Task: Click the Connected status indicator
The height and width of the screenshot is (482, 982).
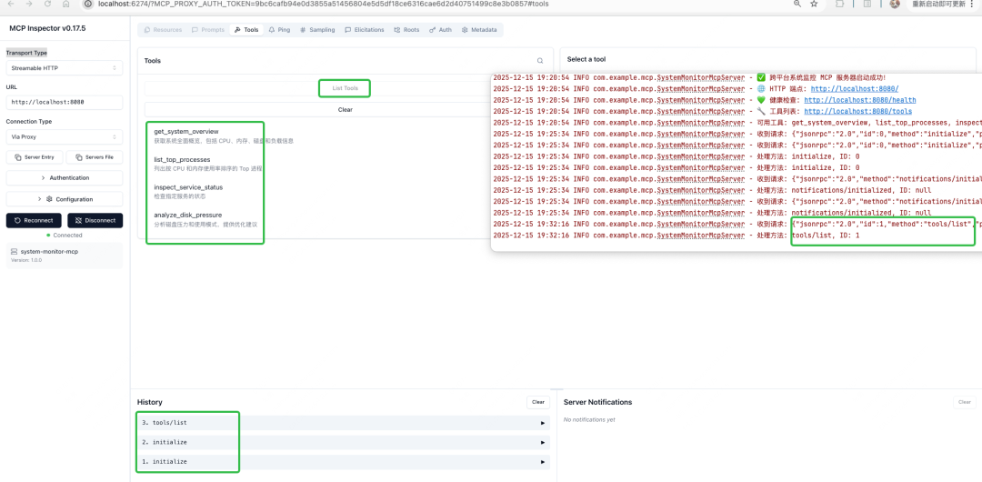Action: coord(65,236)
